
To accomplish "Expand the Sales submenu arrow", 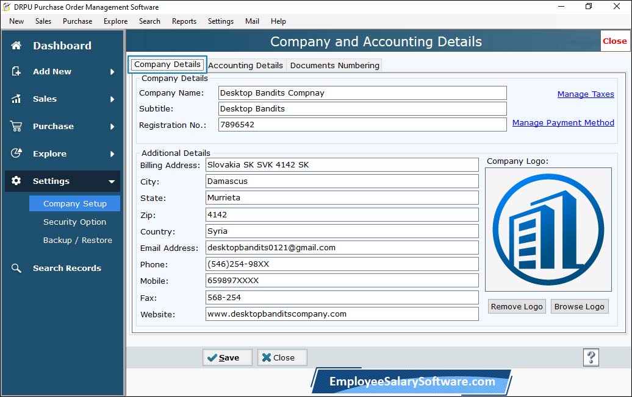I will 112,99.
